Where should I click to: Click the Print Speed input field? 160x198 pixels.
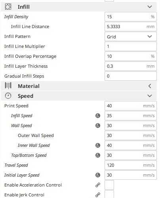(x=131, y=106)
